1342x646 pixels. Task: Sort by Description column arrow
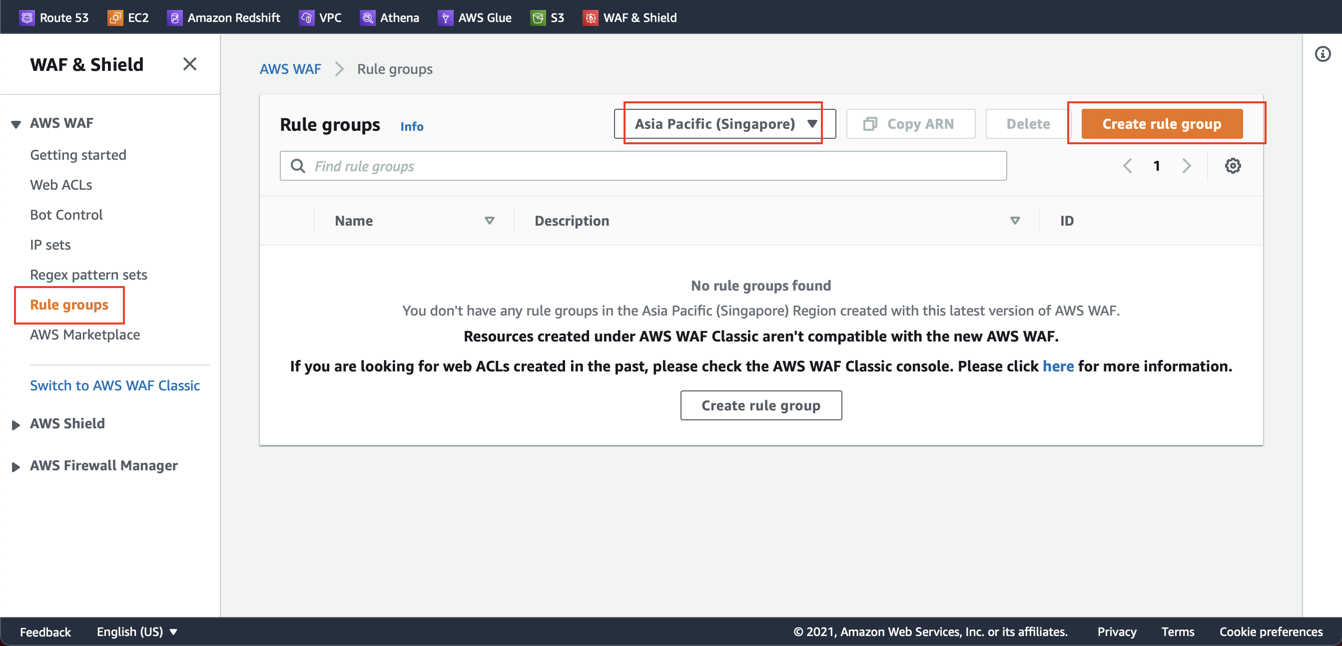pyautogui.click(x=1015, y=221)
